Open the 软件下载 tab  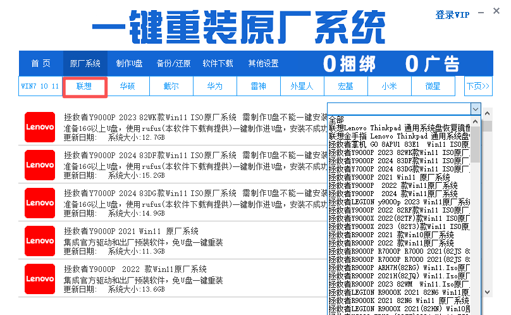[x=218, y=63]
